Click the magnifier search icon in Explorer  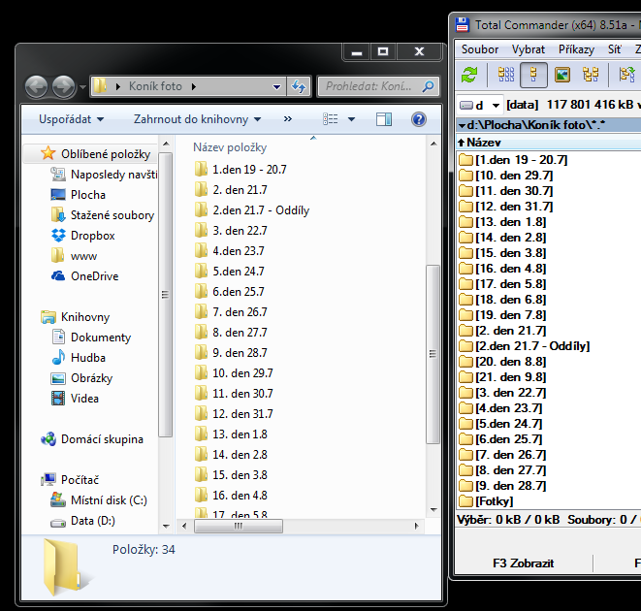click(x=428, y=86)
